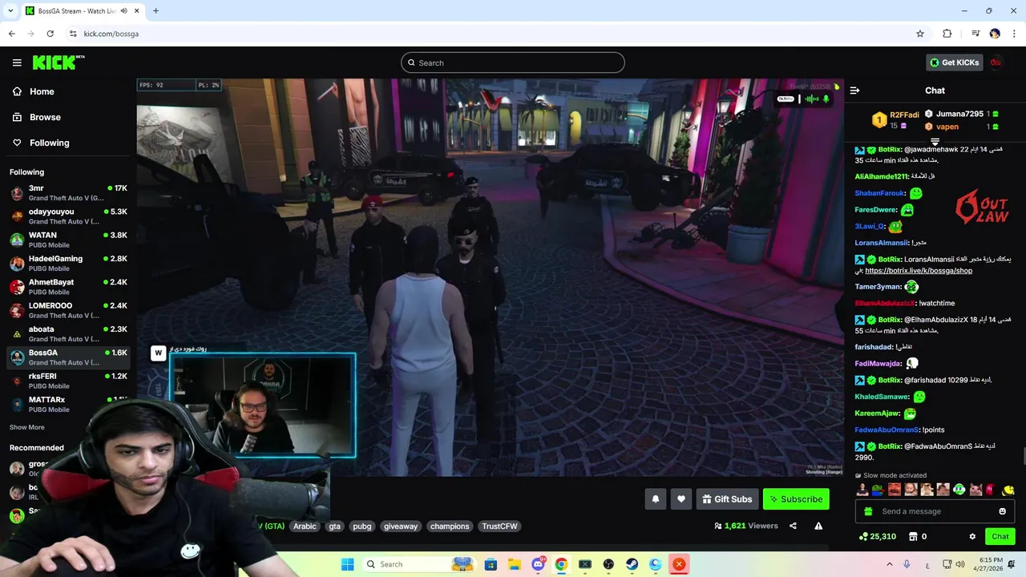
Task: Open WATAN channel in sidebar
Action: pos(68,240)
